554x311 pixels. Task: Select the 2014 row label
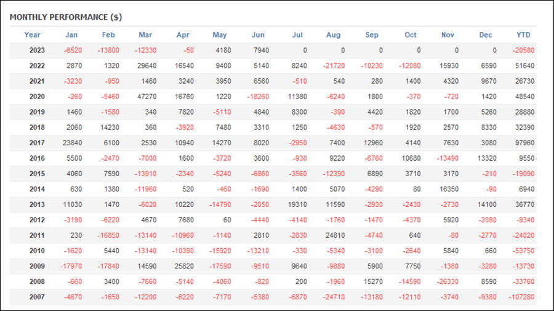coord(37,189)
